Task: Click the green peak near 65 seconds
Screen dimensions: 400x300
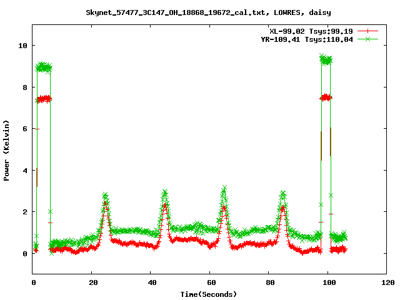Action: [224, 189]
